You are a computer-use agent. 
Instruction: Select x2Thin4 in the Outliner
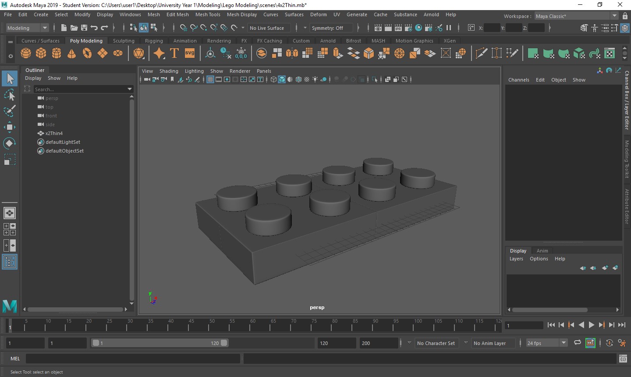coord(54,133)
